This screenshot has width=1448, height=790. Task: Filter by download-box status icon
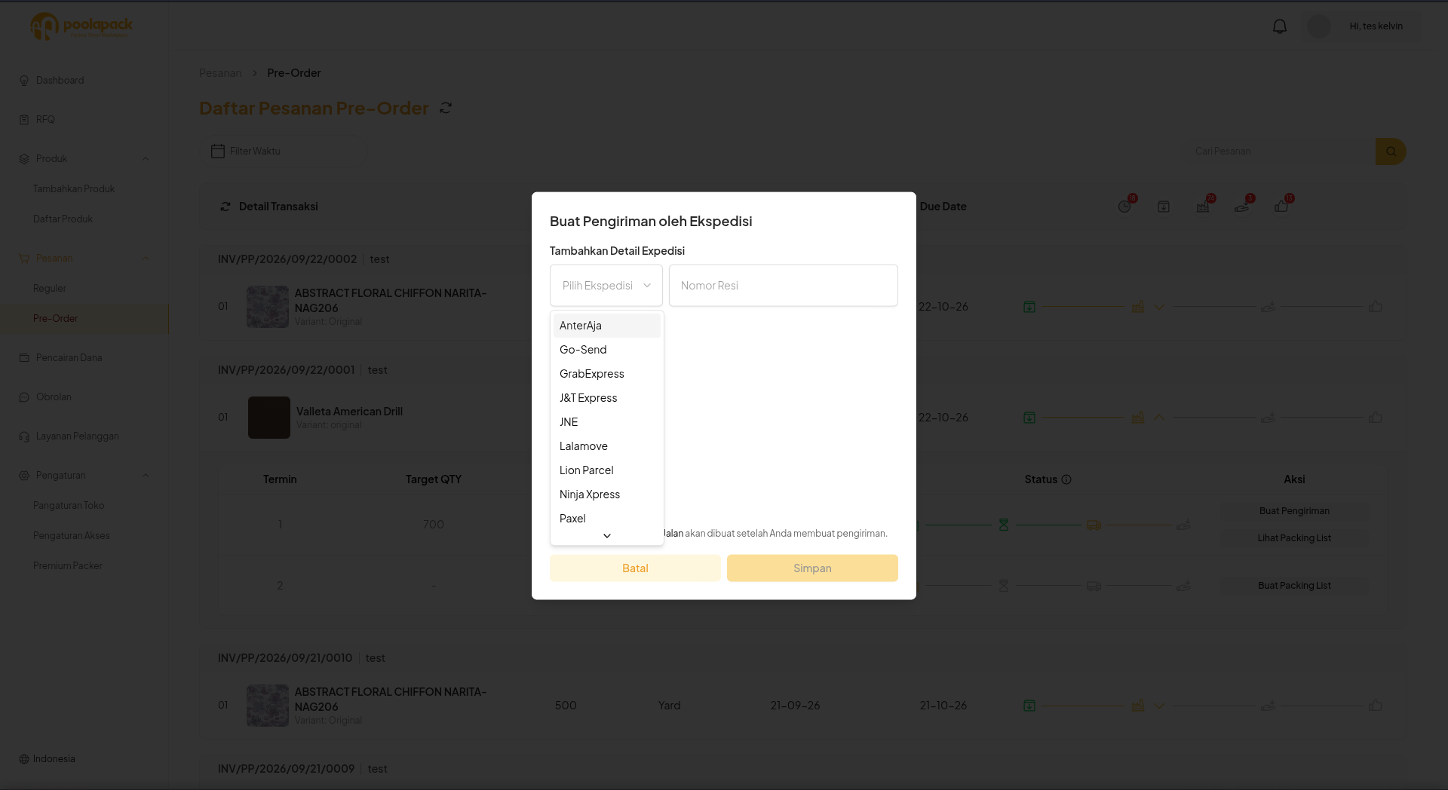(x=1164, y=207)
